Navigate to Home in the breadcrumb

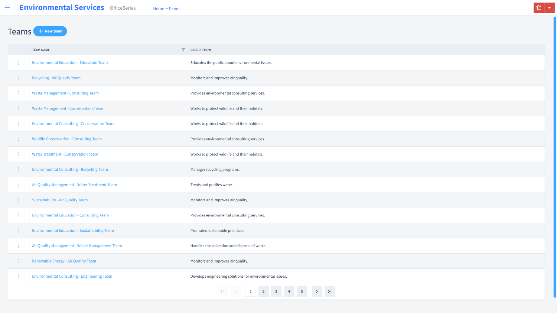(x=159, y=9)
